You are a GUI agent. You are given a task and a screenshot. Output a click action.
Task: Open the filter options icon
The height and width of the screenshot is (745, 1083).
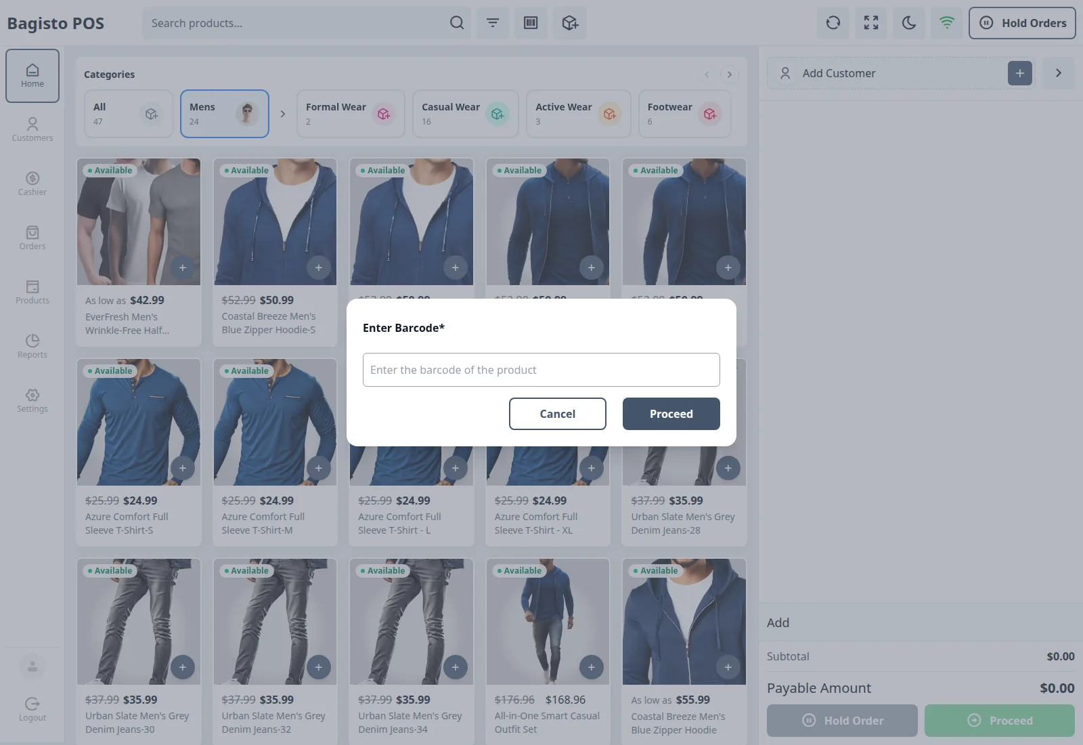coord(493,23)
